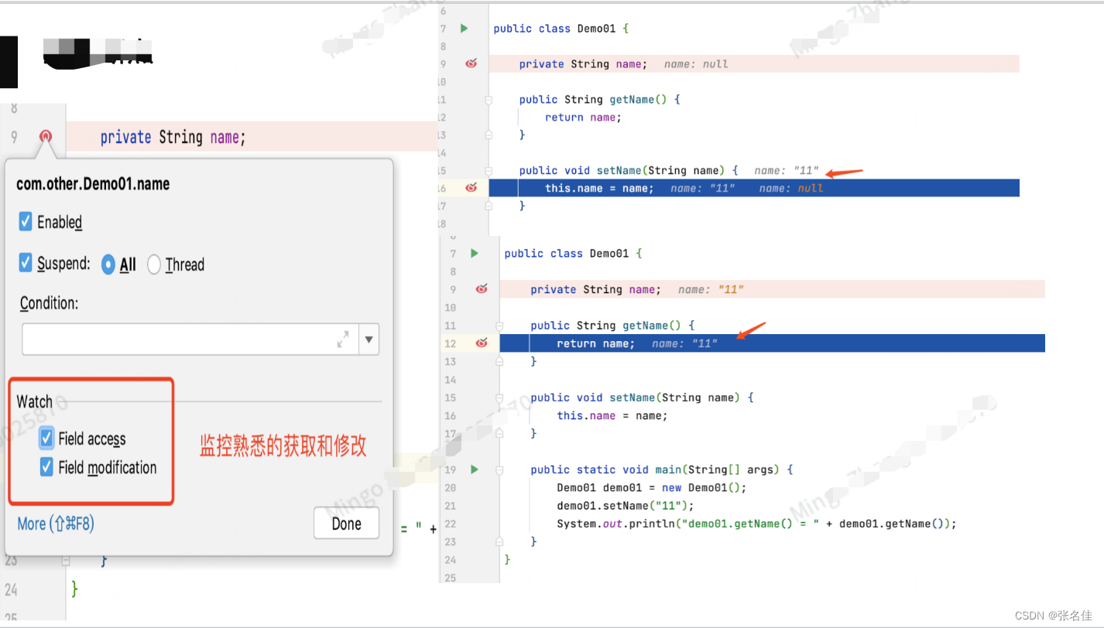Click the System.out.println code line
The height and width of the screenshot is (628, 1104).
757,524
